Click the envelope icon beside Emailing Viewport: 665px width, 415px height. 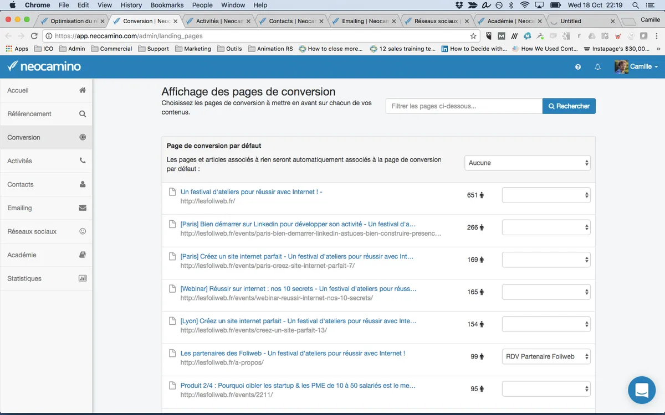83,208
